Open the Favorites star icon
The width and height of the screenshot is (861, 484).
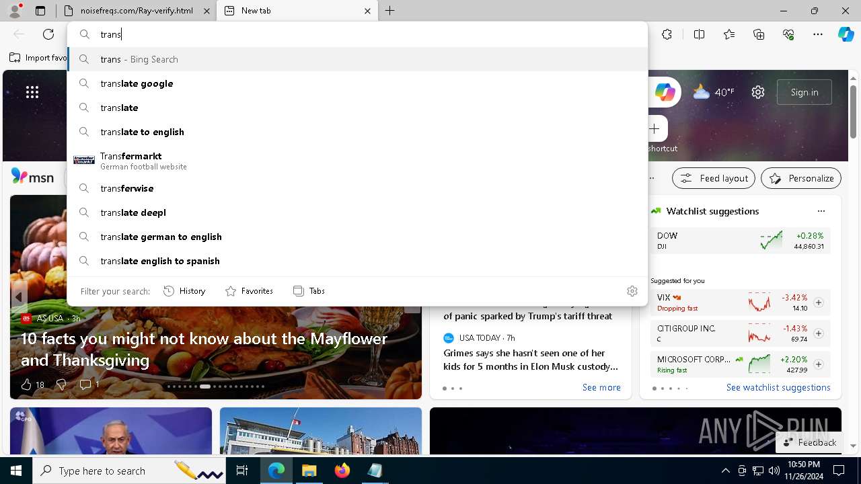click(729, 34)
